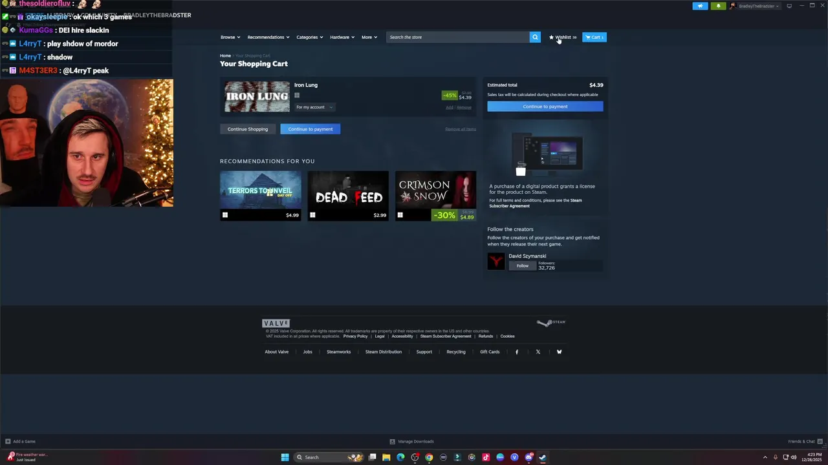Click Continue Shopping button
The image size is (828, 465).
[248, 129]
